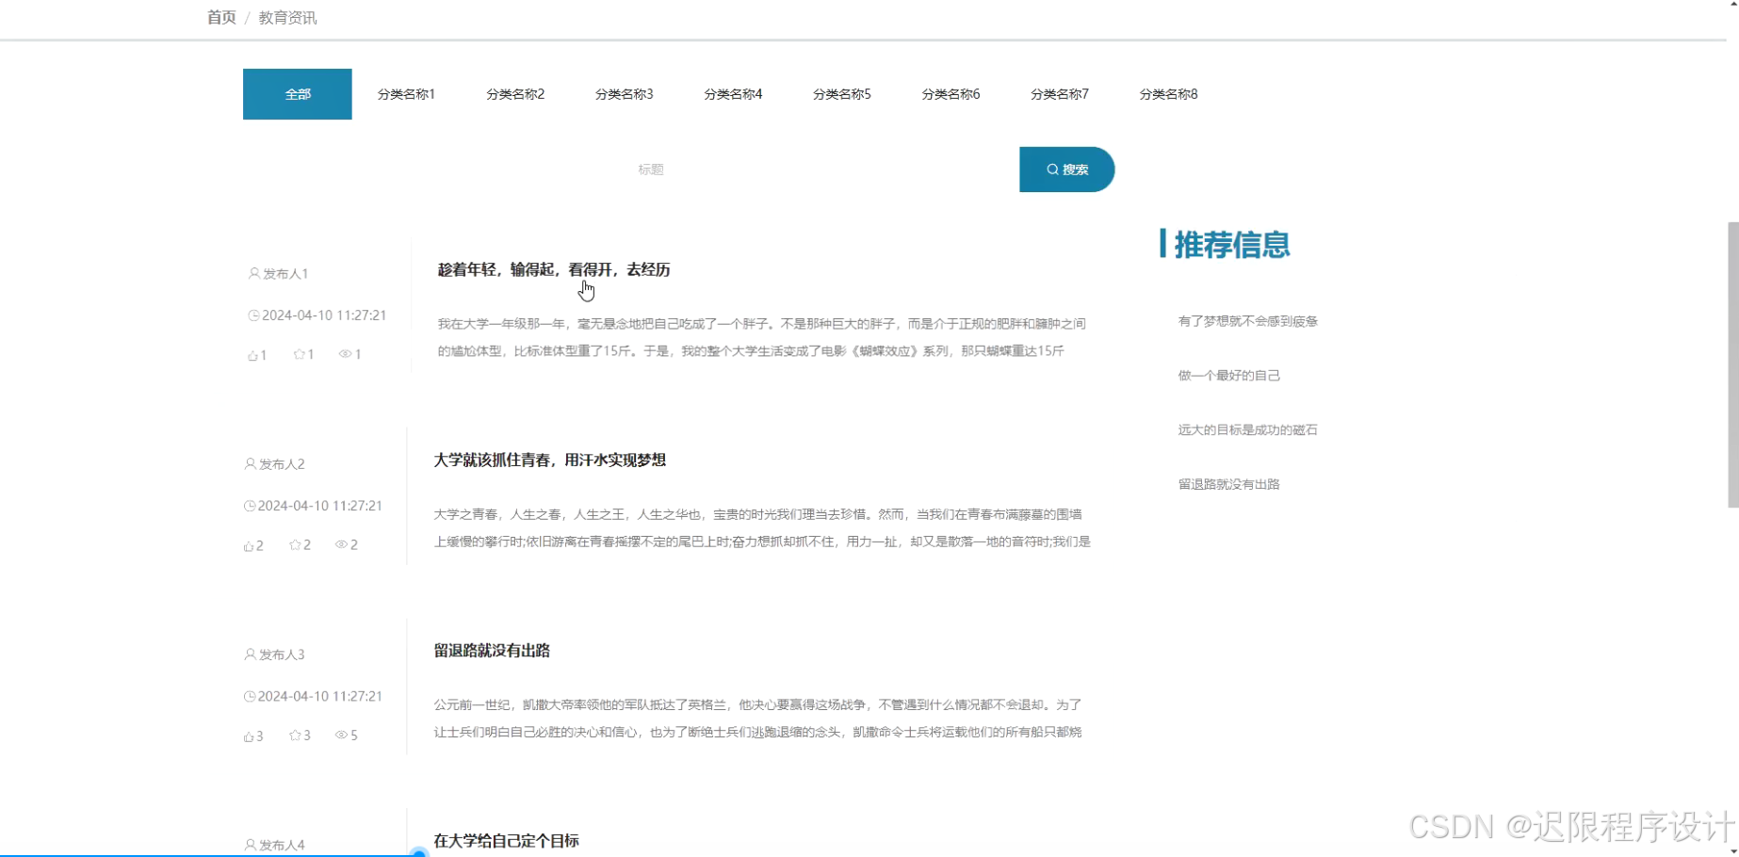Switch to the 分类名称2 tab
Image resolution: width=1739 pixels, height=857 pixels.
pyautogui.click(x=515, y=94)
